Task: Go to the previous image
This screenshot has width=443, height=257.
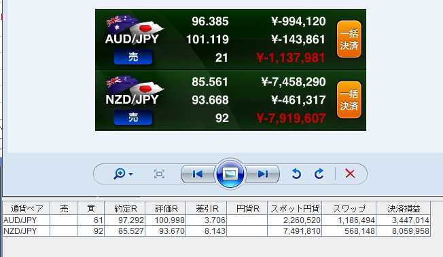Action: [x=198, y=174]
